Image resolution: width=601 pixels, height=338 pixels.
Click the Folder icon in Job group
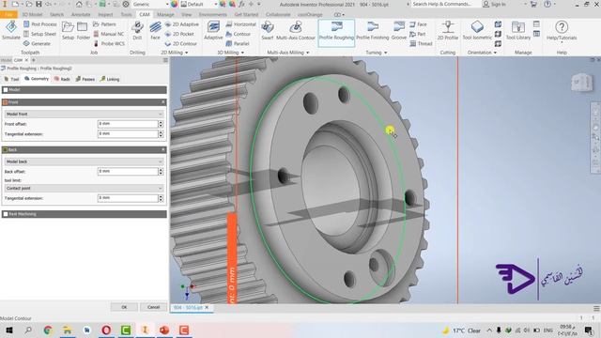[83, 30]
